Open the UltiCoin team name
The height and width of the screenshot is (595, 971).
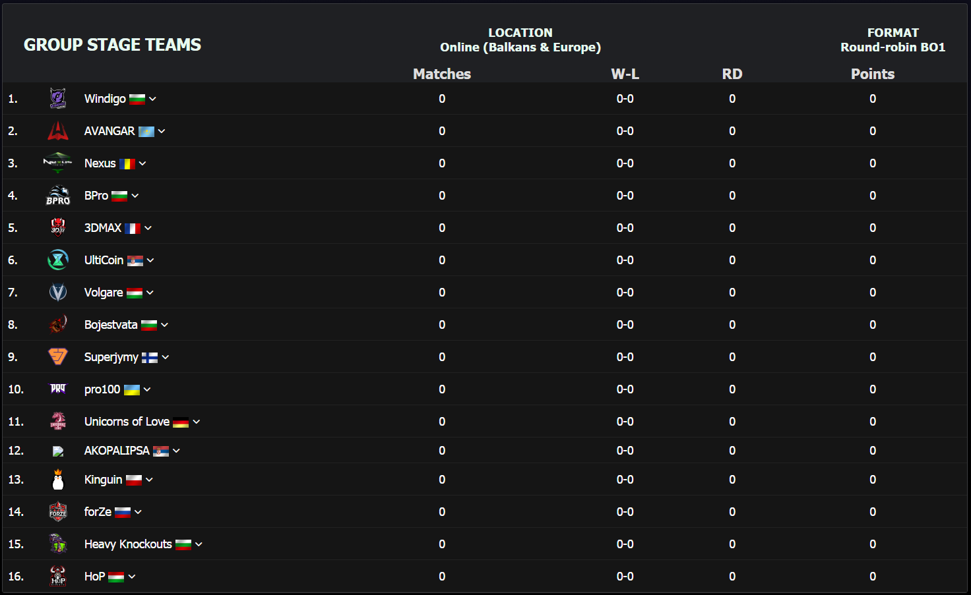104,260
